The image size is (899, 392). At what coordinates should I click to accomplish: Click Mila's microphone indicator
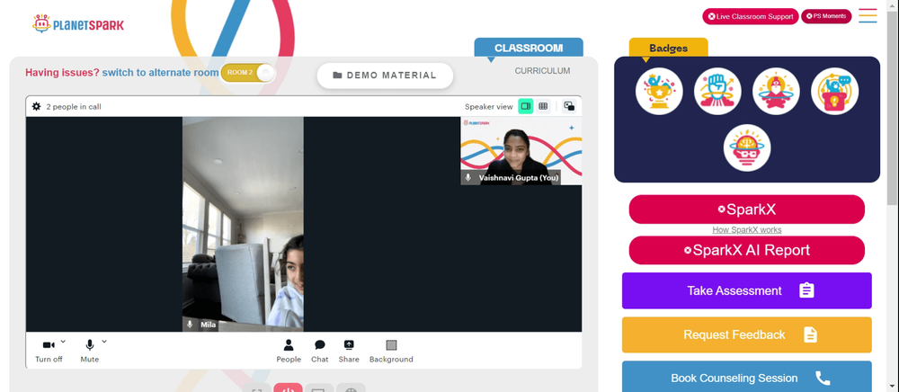tap(191, 325)
